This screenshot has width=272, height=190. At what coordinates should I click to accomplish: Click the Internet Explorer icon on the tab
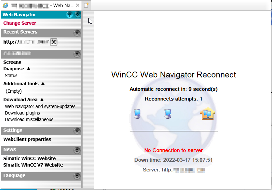point(6,6)
